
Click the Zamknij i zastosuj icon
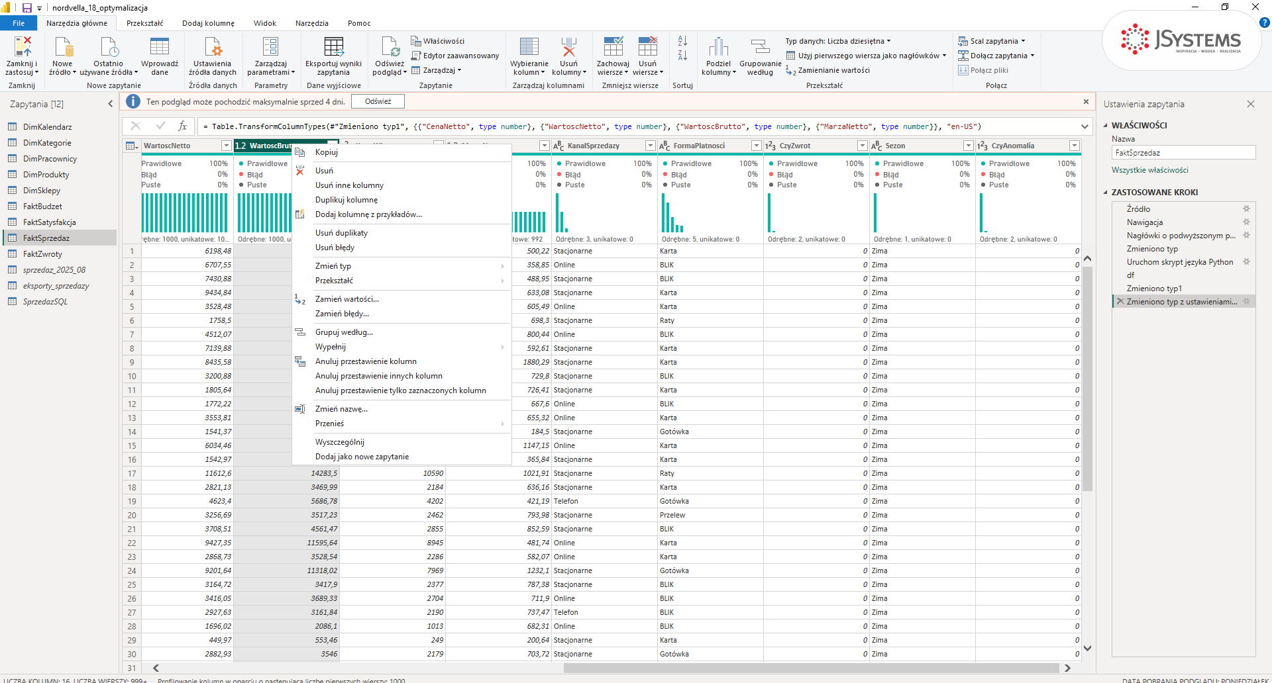22,47
